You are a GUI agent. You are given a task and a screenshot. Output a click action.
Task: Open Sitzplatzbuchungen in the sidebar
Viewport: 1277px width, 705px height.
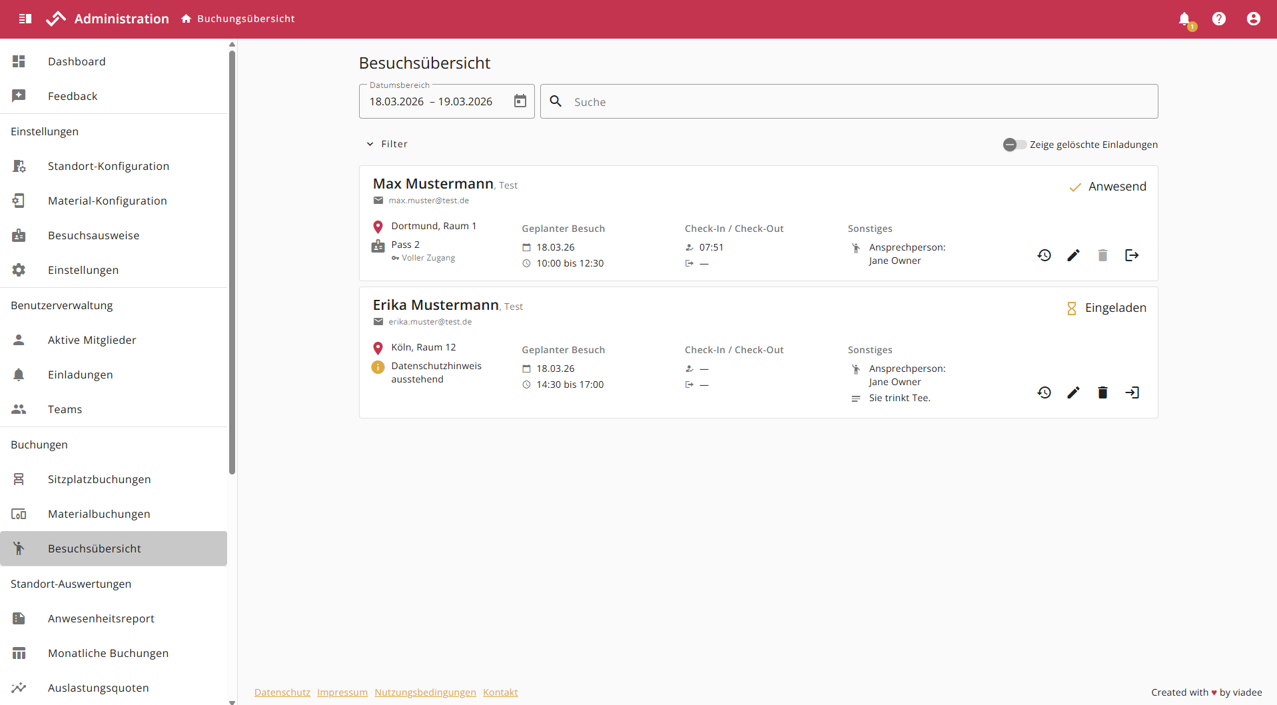tap(99, 479)
